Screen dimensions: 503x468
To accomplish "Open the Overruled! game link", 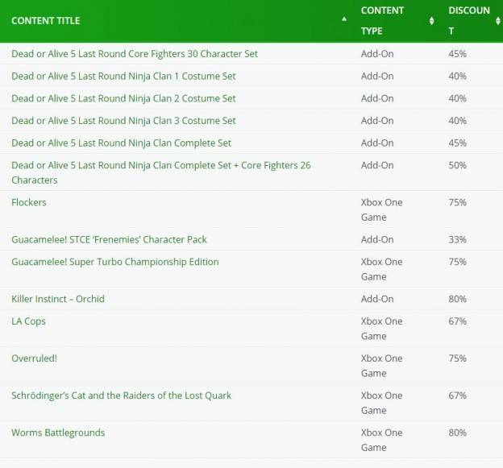I will pos(35,358).
